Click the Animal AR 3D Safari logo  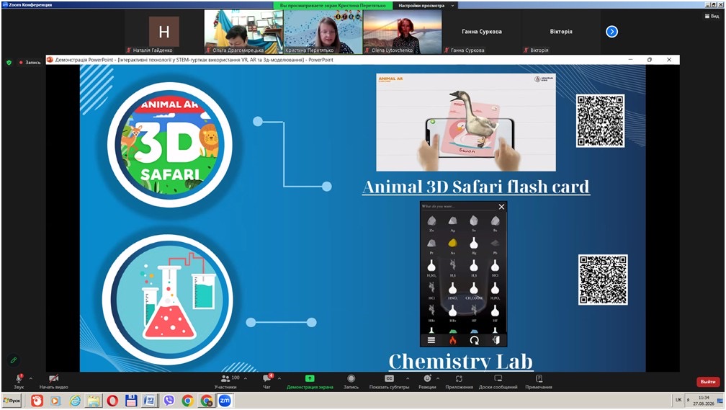(169, 145)
